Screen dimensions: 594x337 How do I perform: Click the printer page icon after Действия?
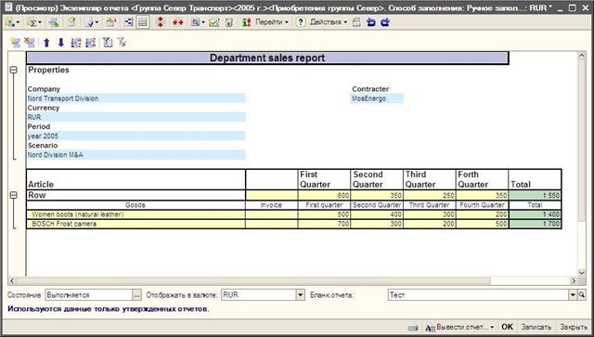(356, 22)
